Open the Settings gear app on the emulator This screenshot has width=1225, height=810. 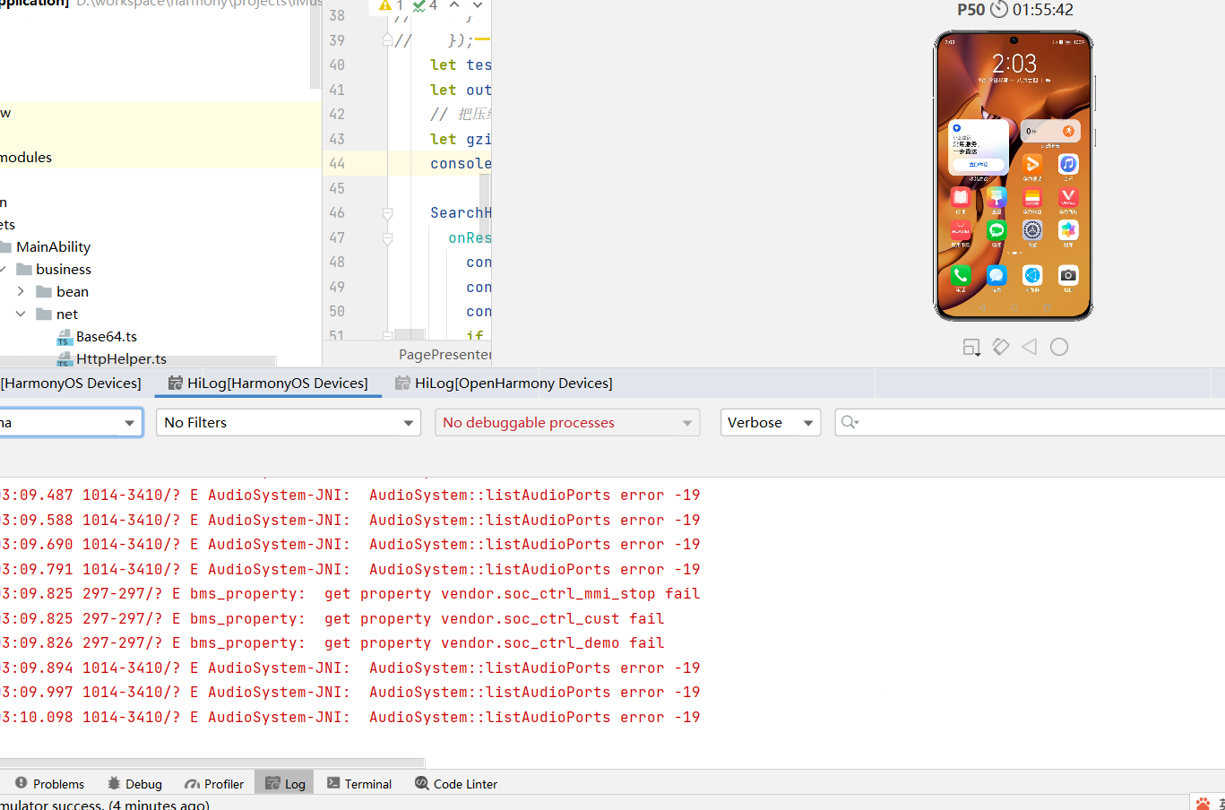coord(1032,230)
